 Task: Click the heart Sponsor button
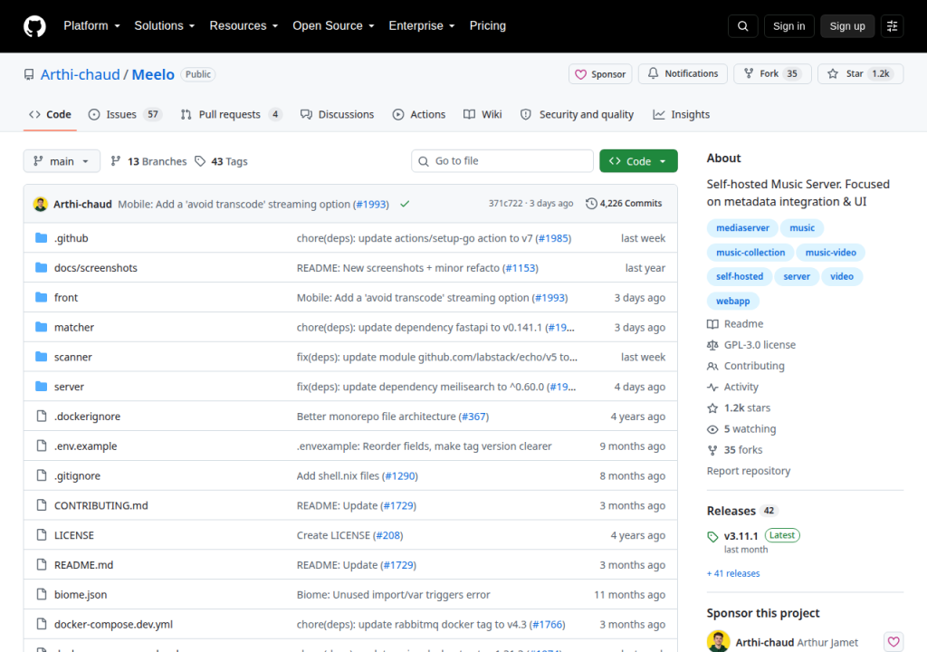pos(600,74)
